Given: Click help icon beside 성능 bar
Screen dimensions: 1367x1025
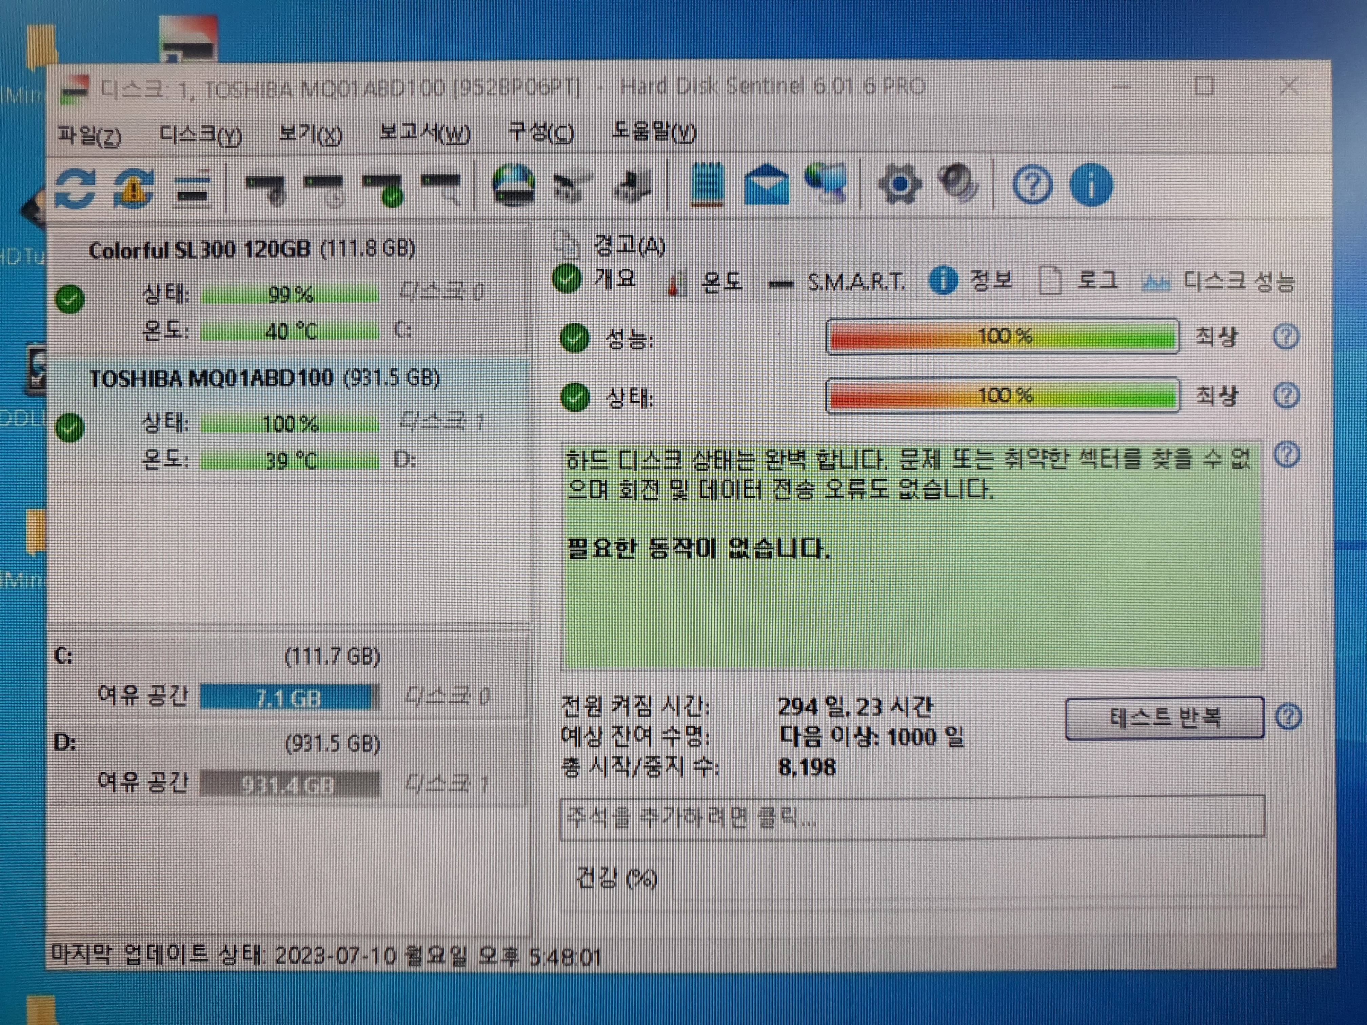Looking at the screenshot, I should click(x=1286, y=337).
